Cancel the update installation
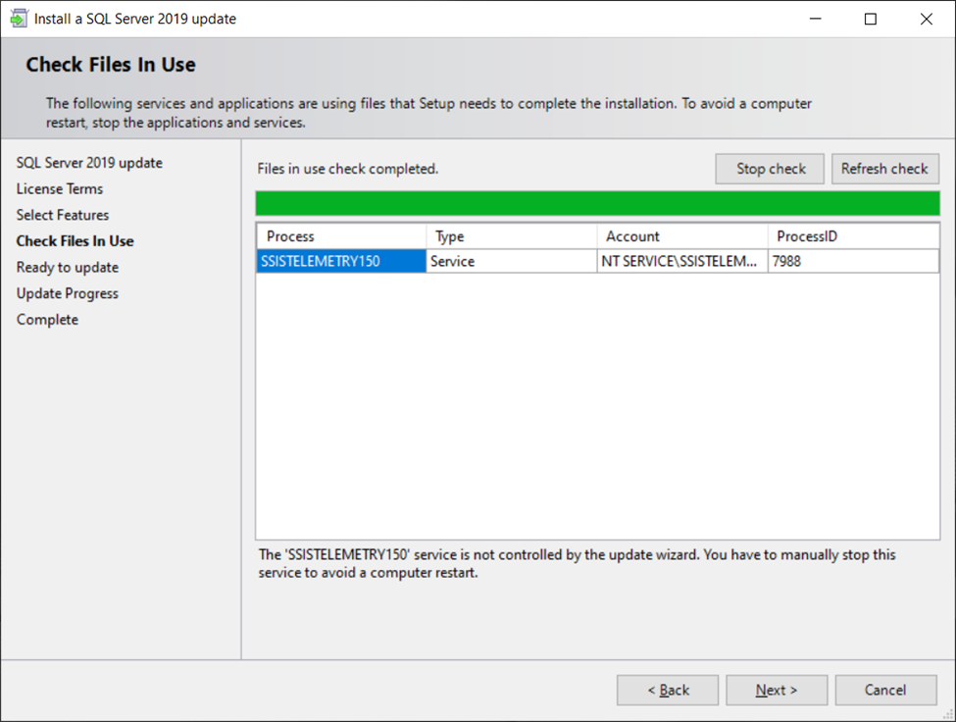Image resolution: width=956 pixels, height=722 pixels. [885, 690]
